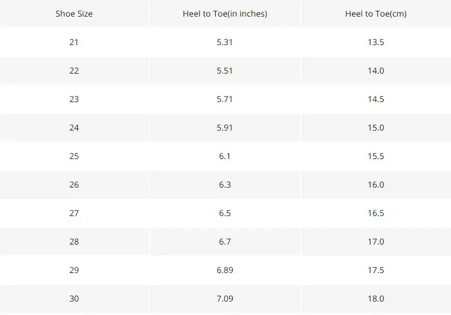Screen dimensions: 451x315
Task: Click the Shoe Size column header
Action: [74, 14]
